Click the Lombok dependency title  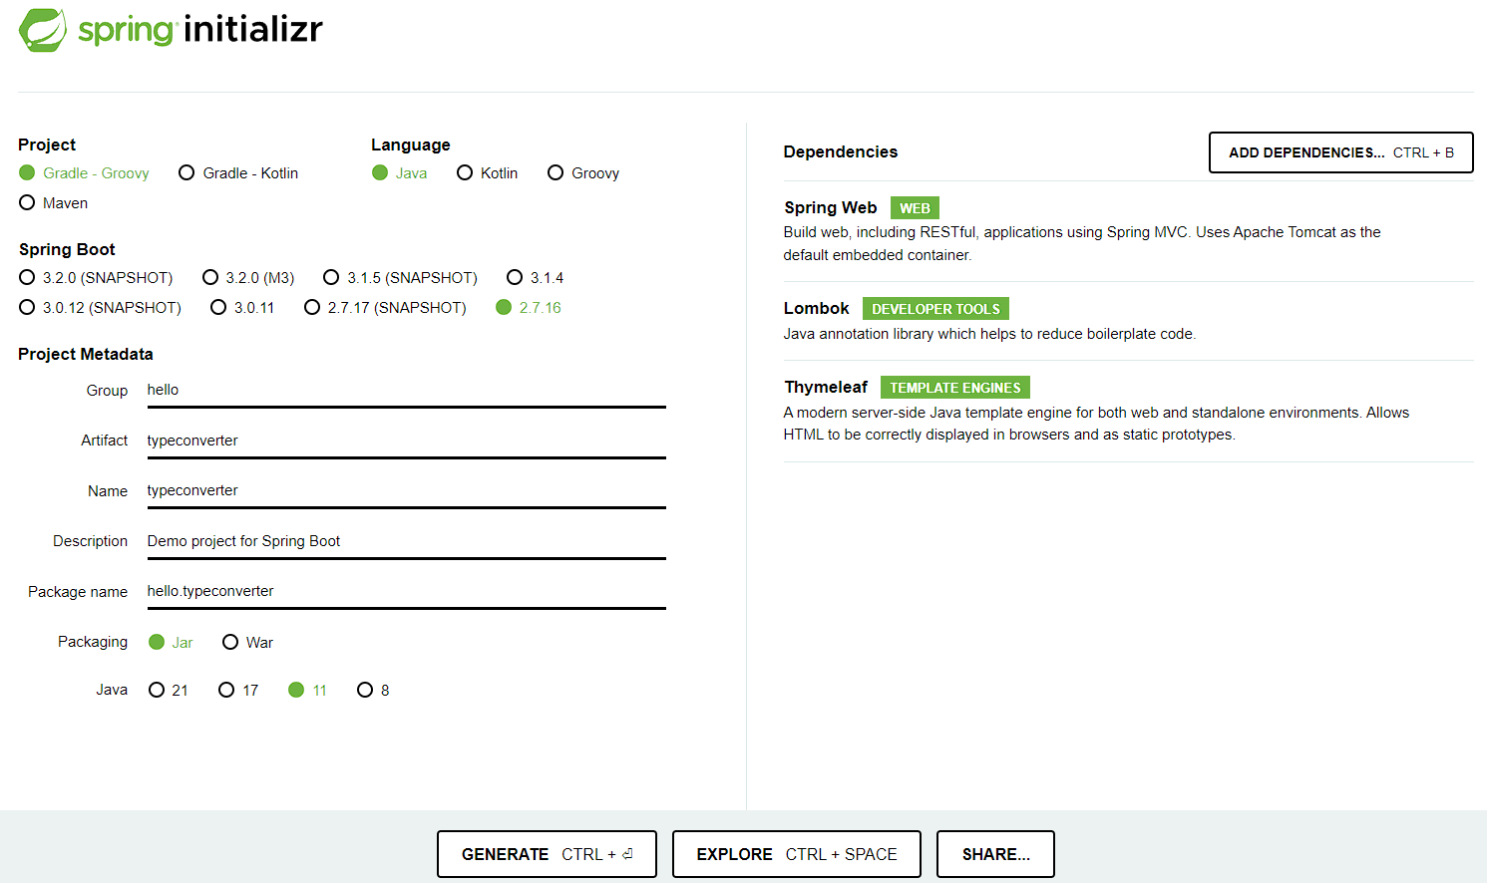click(816, 308)
